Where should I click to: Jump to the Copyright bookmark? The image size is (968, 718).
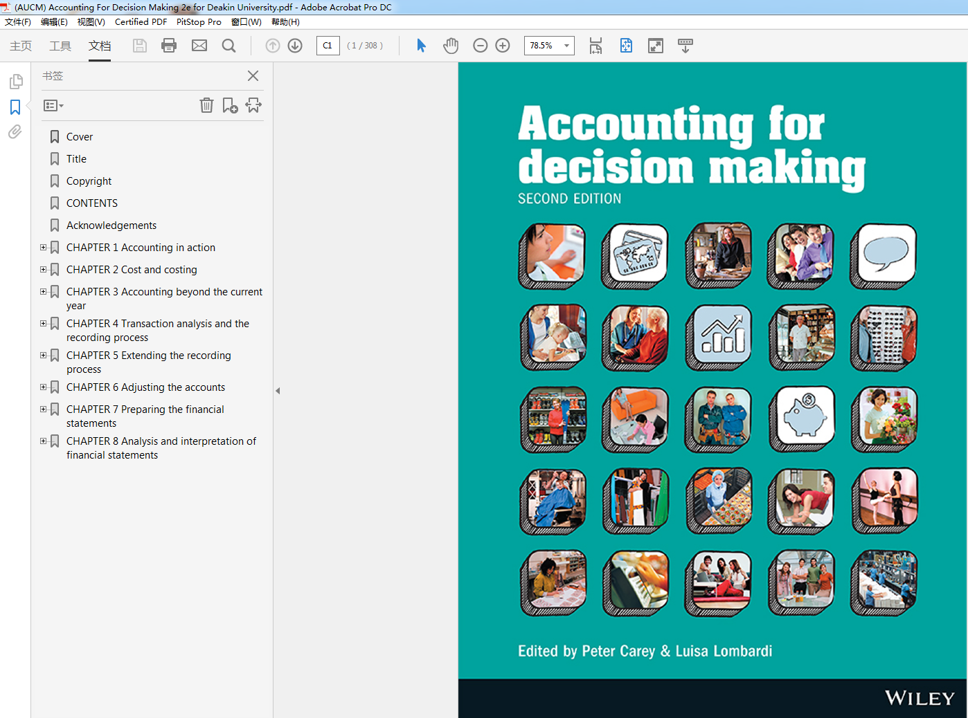[x=89, y=181]
